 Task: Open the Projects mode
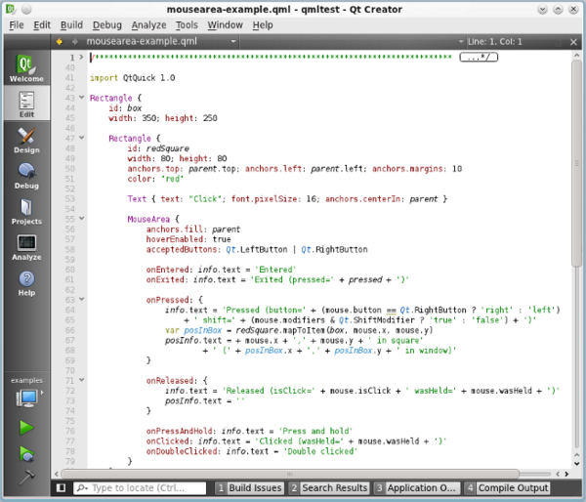pos(26,212)
